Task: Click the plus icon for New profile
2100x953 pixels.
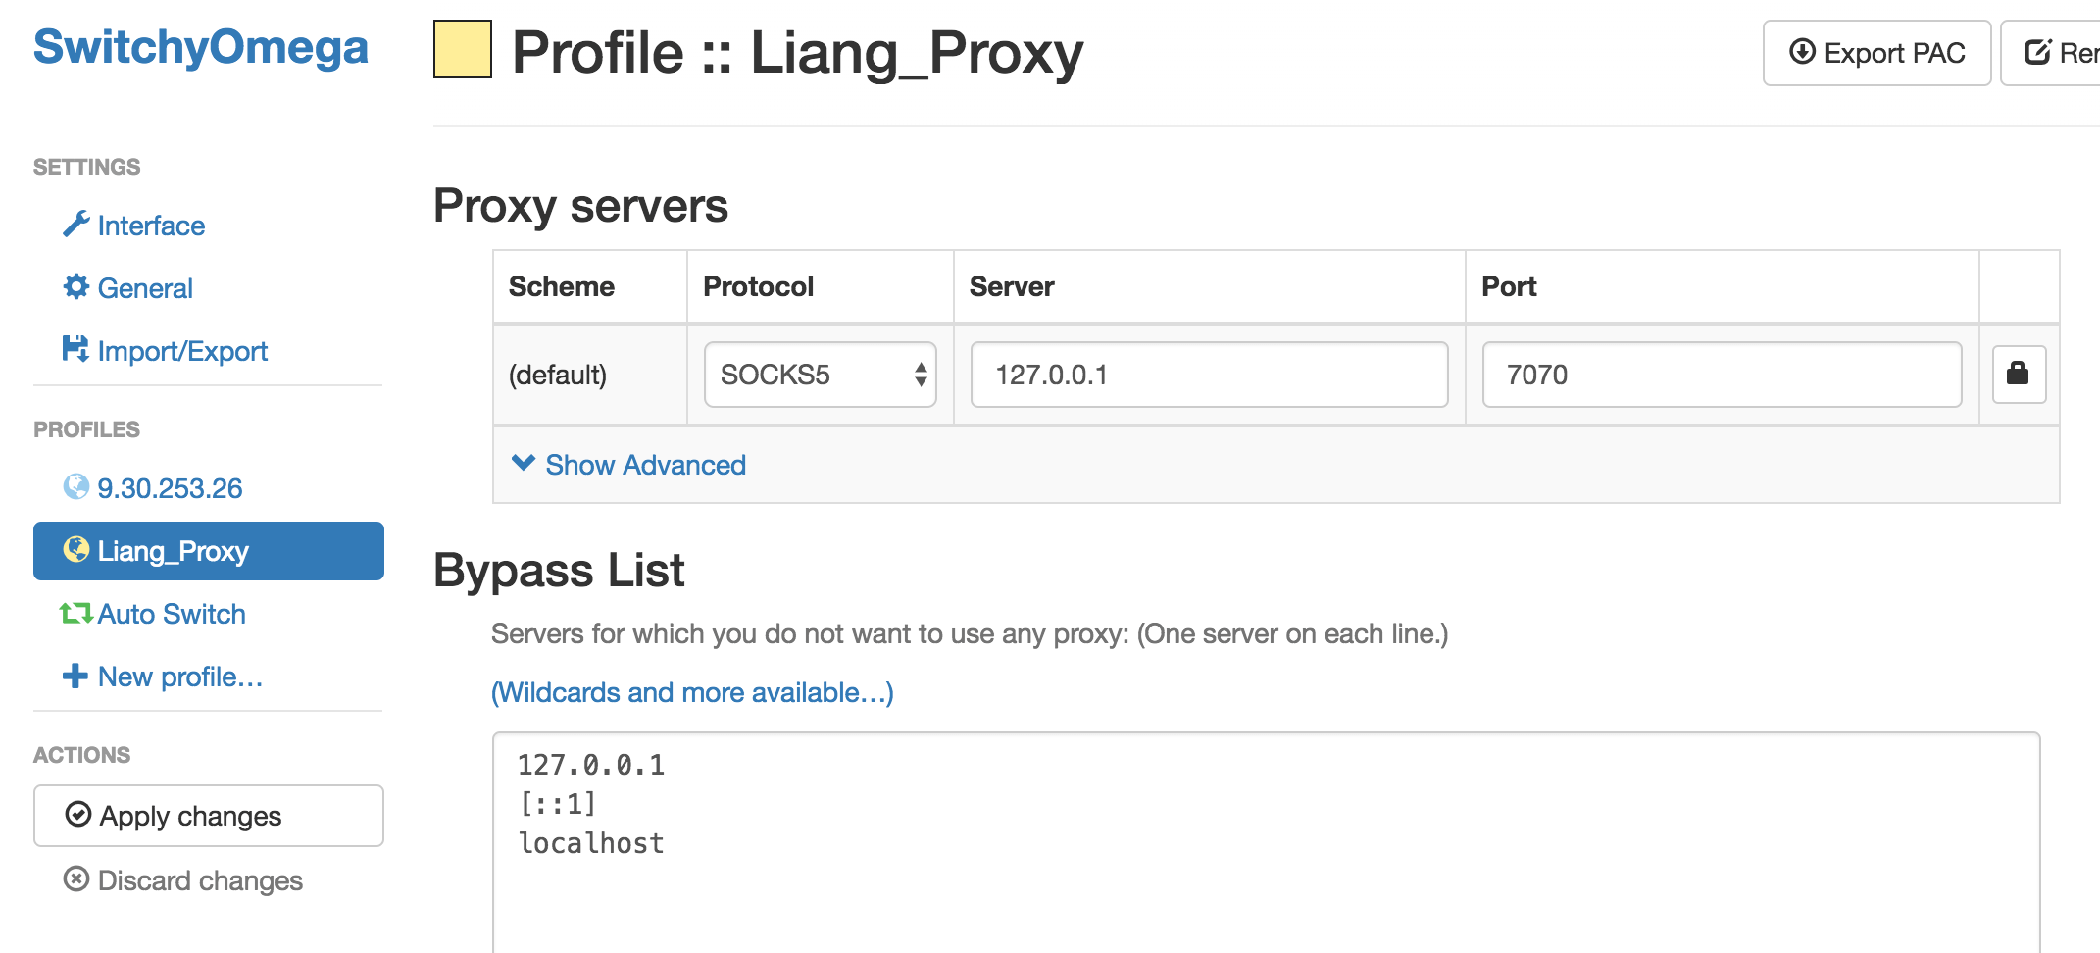Action: (75, 676)
